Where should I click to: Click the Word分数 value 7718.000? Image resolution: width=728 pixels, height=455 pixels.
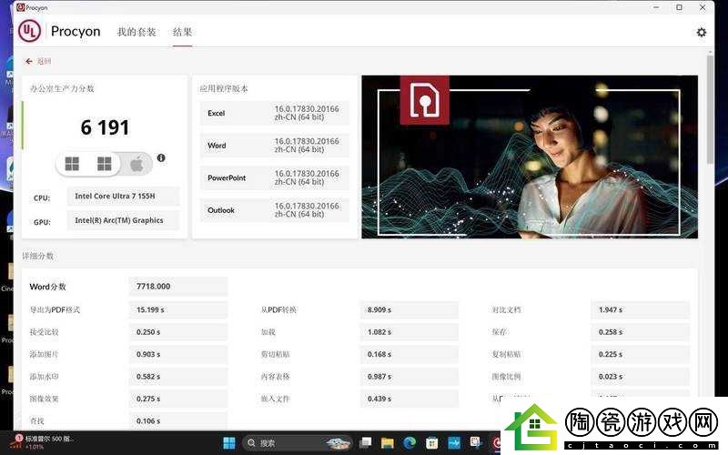(x=178, y=287)
